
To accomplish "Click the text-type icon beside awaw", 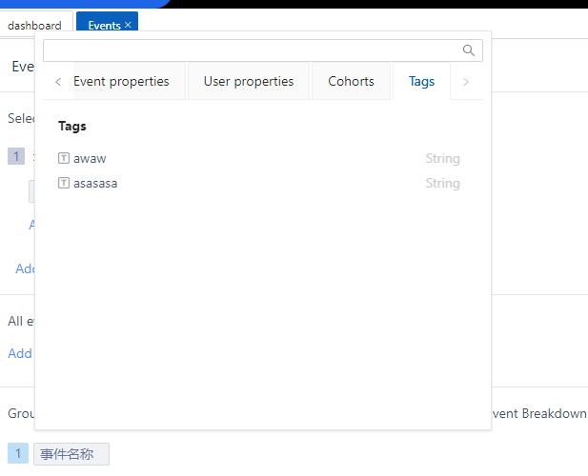I will (64, 158).
